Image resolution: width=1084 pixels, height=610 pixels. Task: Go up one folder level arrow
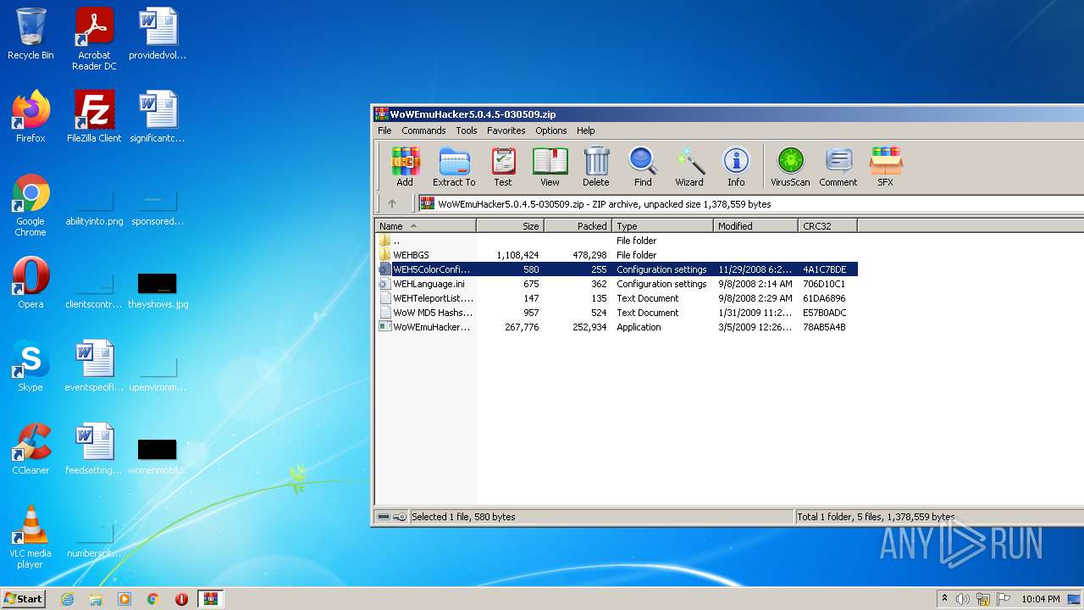click(x=392, y=203)
